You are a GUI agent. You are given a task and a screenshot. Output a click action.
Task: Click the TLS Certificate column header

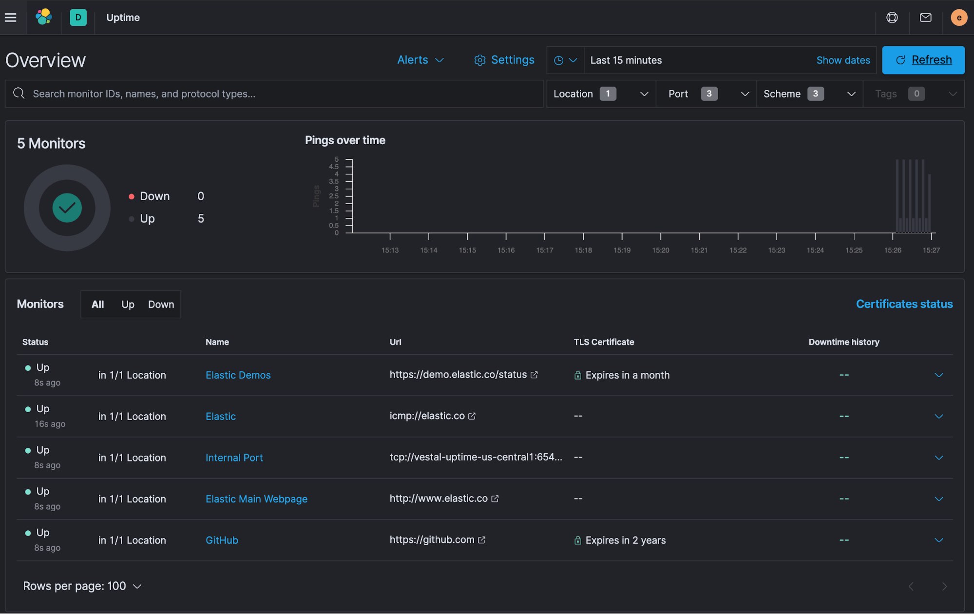pos(604,342)
